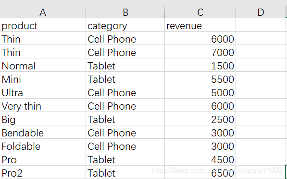Click the revenue cell showing 4500

coord(200,159)
